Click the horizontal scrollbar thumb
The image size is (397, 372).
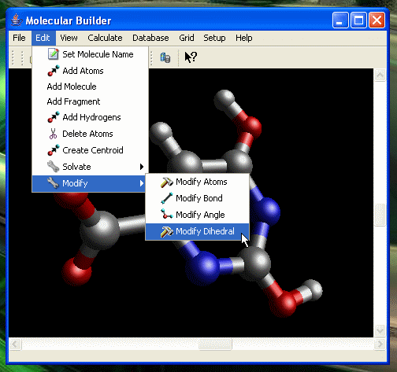tap(215, 344)
